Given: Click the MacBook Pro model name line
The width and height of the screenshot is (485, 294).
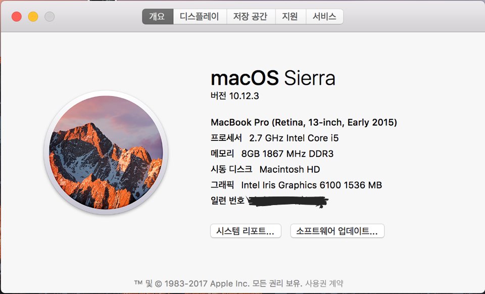Looking at the screenshot, I should [304, 122].
